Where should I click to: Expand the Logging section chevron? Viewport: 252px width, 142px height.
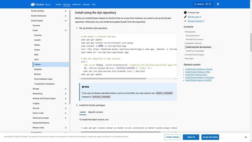[66, 103]
